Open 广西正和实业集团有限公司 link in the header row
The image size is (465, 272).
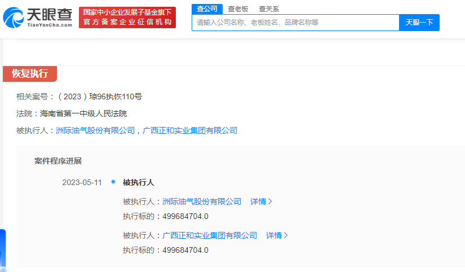coord(190,130)
